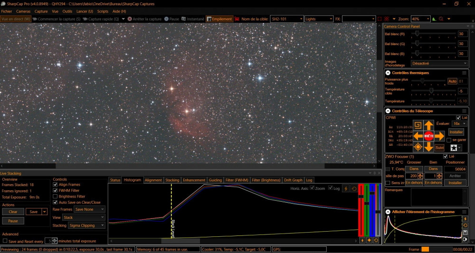Switch to the Guiding tab
Screen dimensions: 475x253
[215, 180]
